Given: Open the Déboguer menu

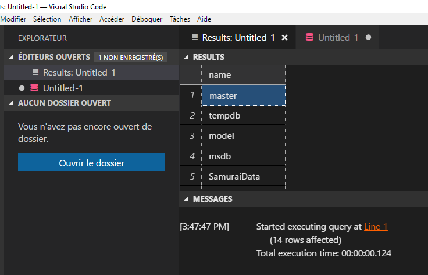Looking at the screenshot, I should [x=147, y=19].
